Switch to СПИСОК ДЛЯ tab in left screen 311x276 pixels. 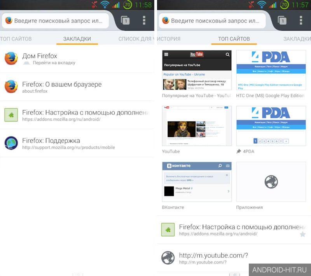coord(136,39)
